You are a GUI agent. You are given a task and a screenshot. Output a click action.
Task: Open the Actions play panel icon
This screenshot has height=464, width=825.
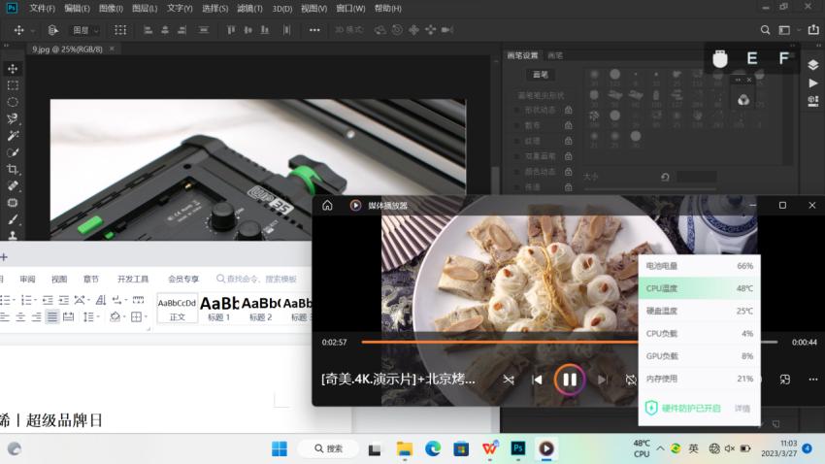(x=813, y=83)
